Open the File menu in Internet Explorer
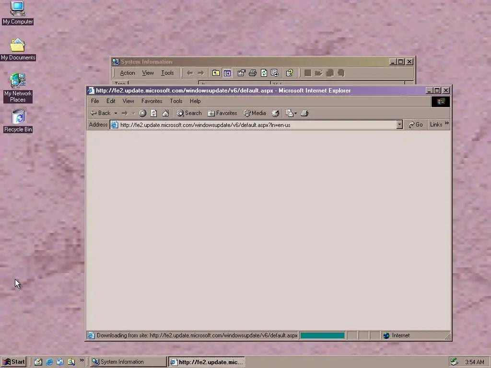491x368 pixels. pyautogui.click(x=95, y=101)
